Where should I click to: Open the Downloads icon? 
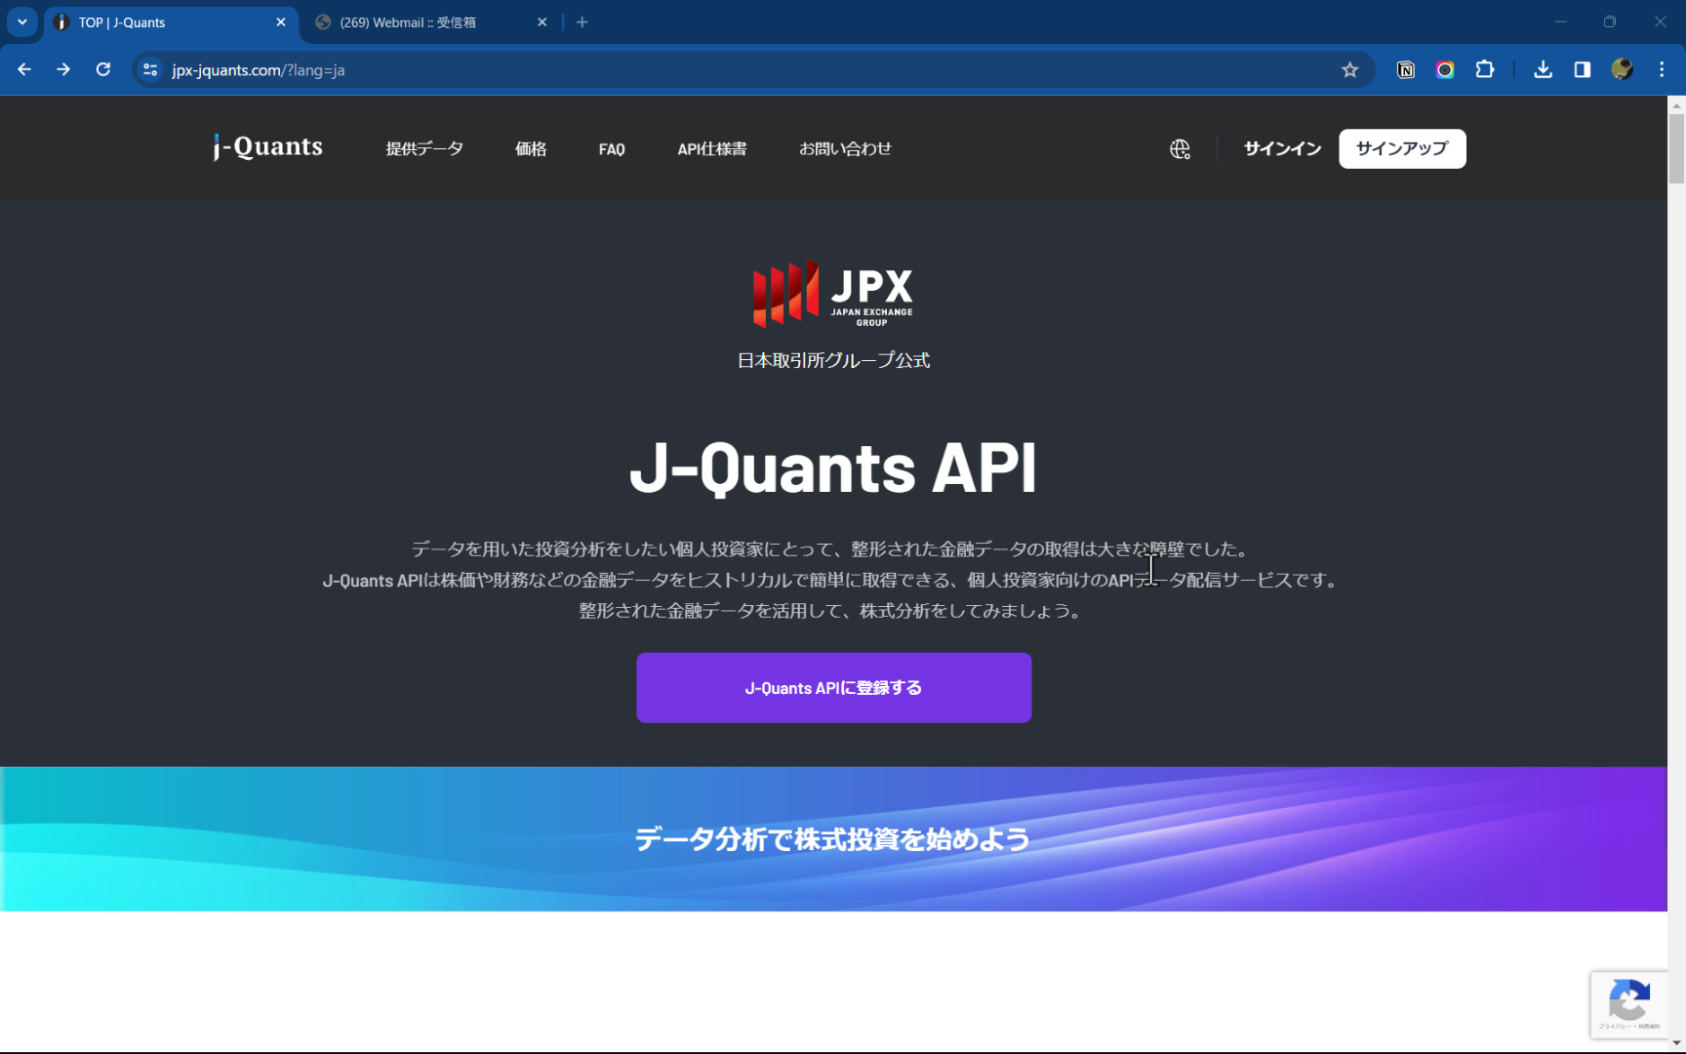pyautogui.click(x=1543, y=69)
